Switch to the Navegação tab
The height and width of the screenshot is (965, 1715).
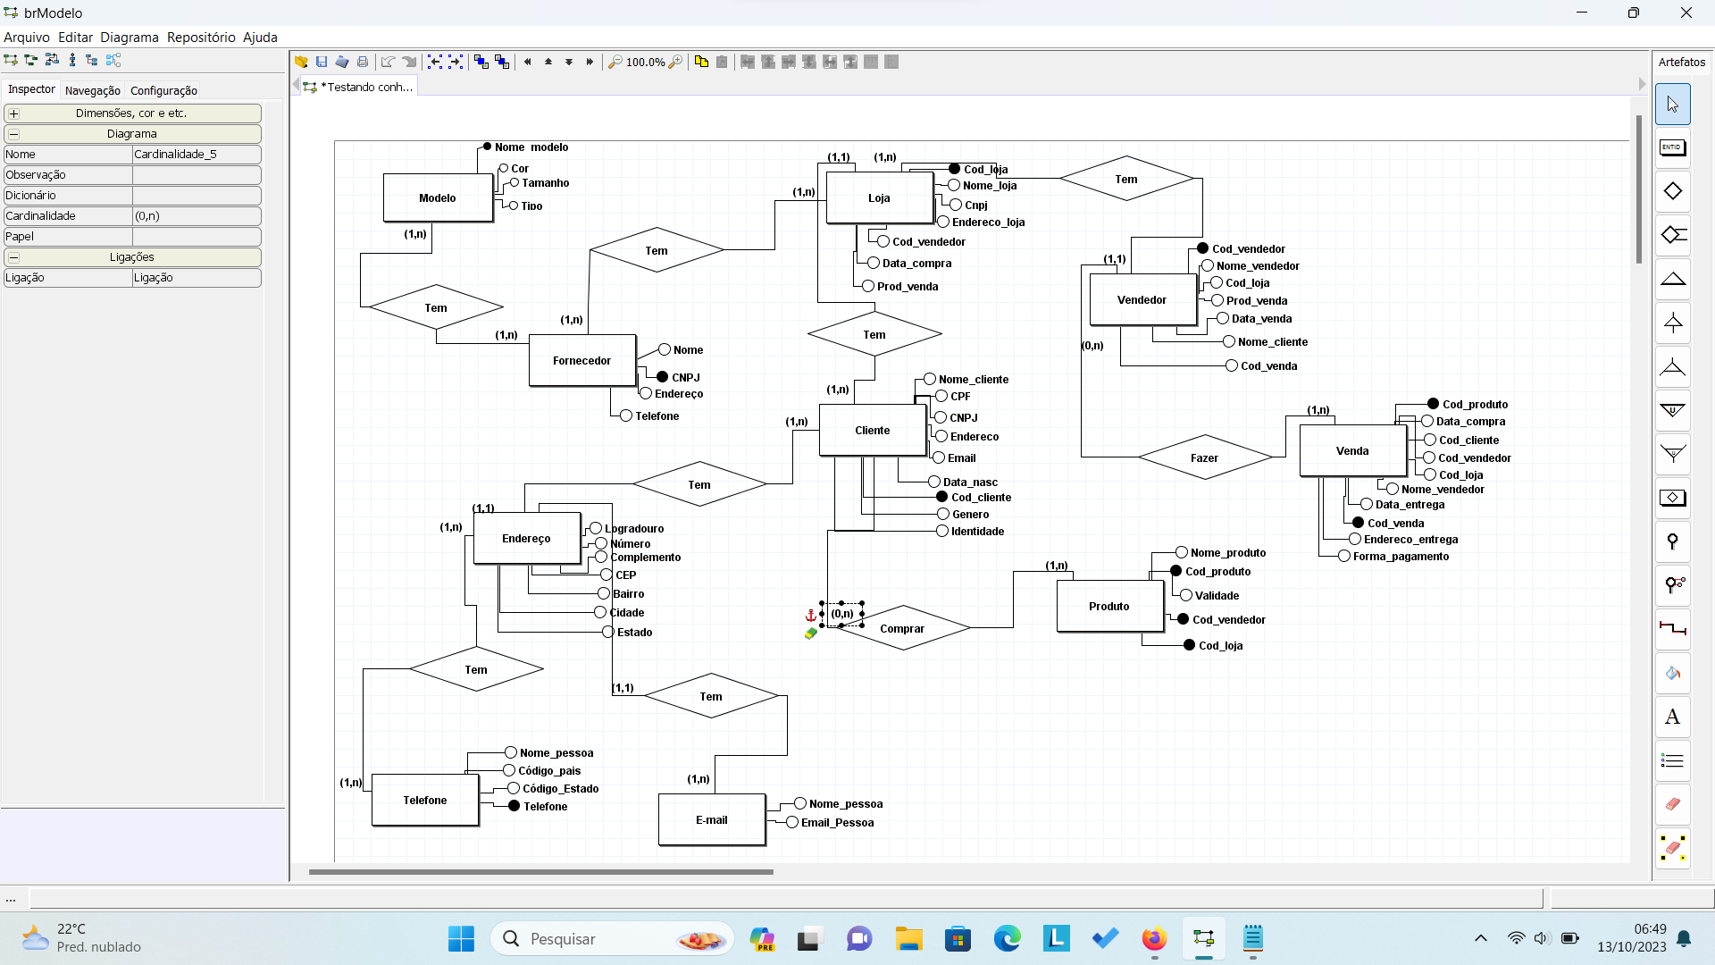93,90
